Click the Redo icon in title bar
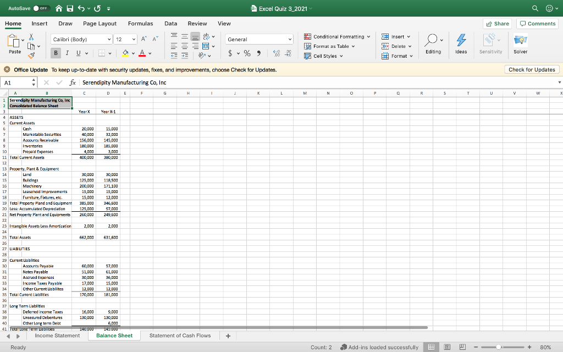The width and height of the screenshot is (563, 352). (97, 8)
